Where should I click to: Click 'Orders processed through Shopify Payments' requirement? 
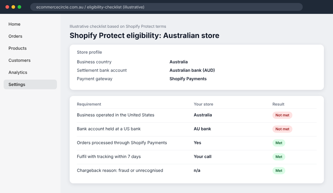[x=122, y=143]
